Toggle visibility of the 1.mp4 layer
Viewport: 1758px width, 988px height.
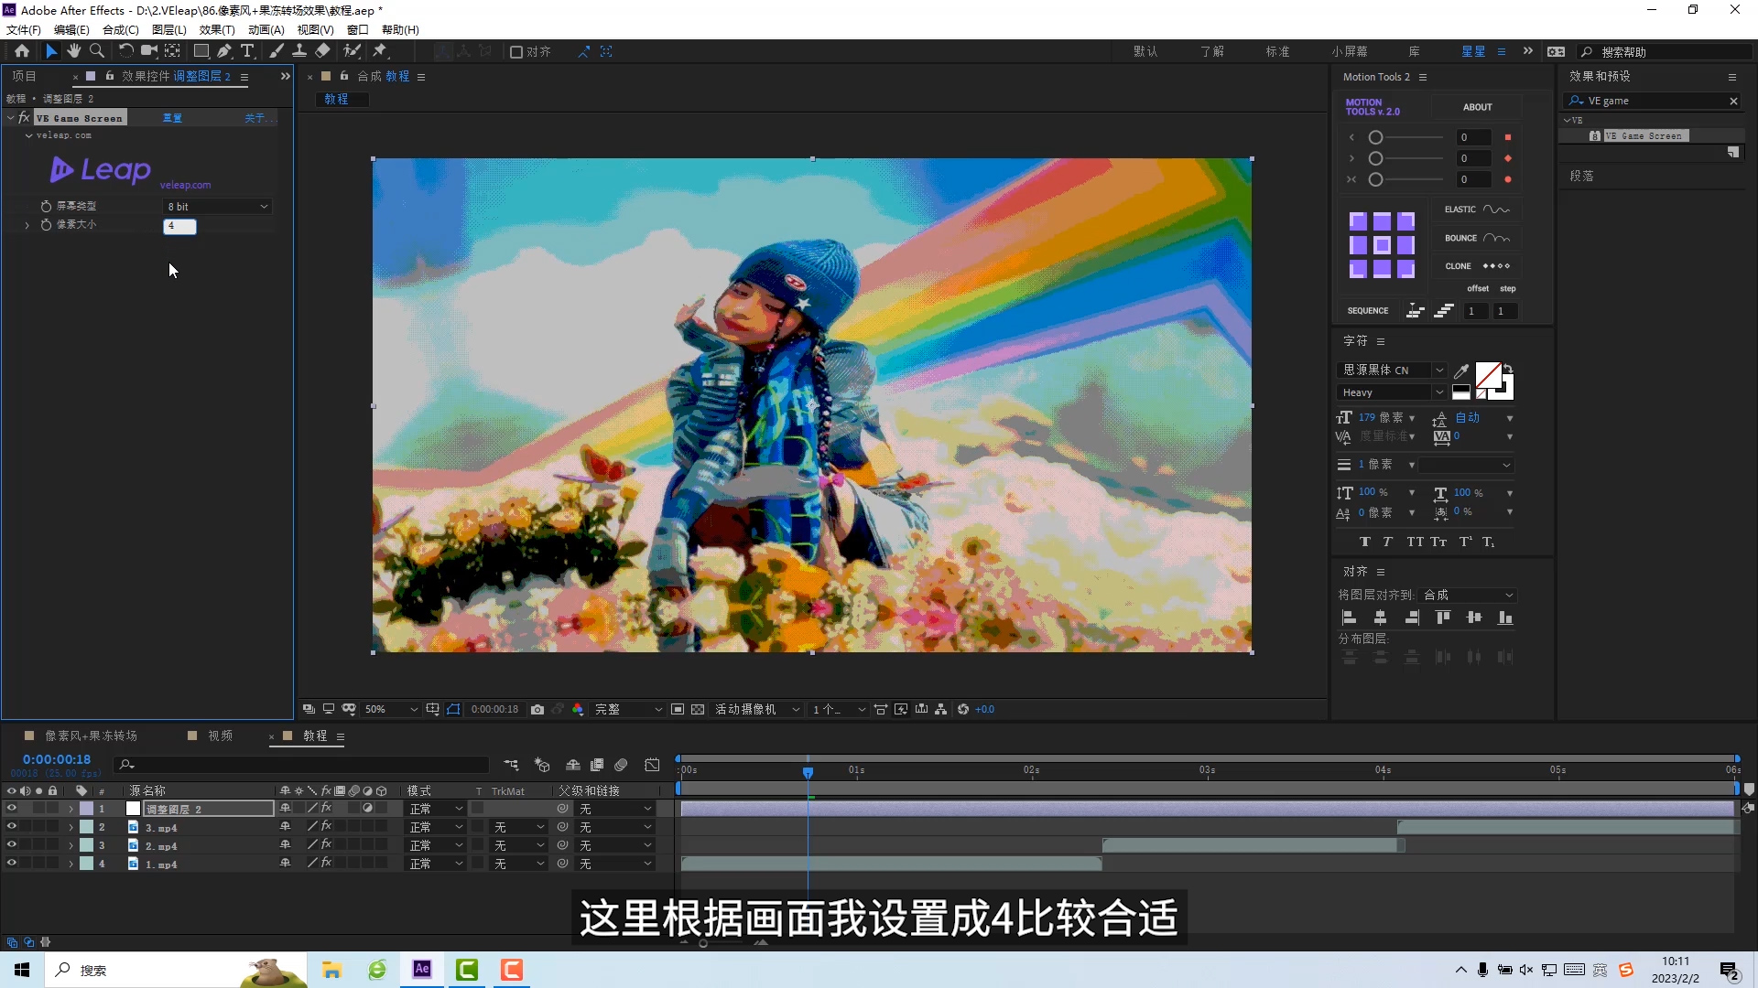tap(12, 864)
